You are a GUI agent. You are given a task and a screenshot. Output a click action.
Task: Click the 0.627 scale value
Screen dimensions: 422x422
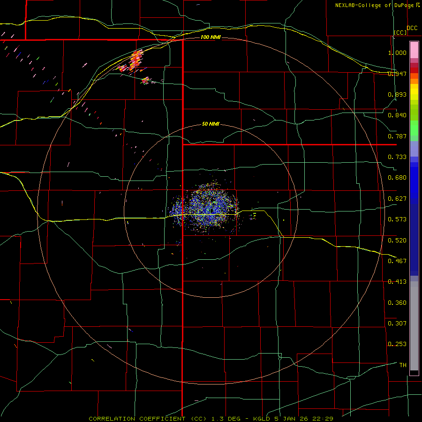[x=397, y=199]
